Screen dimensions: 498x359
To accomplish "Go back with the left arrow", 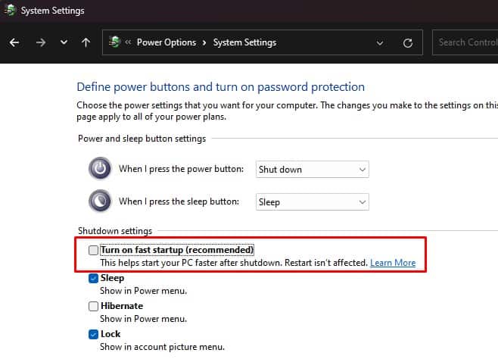I will pyautogui.click(x=14, y=42).
